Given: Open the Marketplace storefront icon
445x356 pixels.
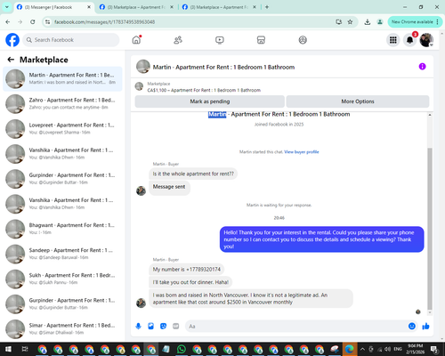Looking at the screenshot, I should pyautogui.click(x=261, y=40).
